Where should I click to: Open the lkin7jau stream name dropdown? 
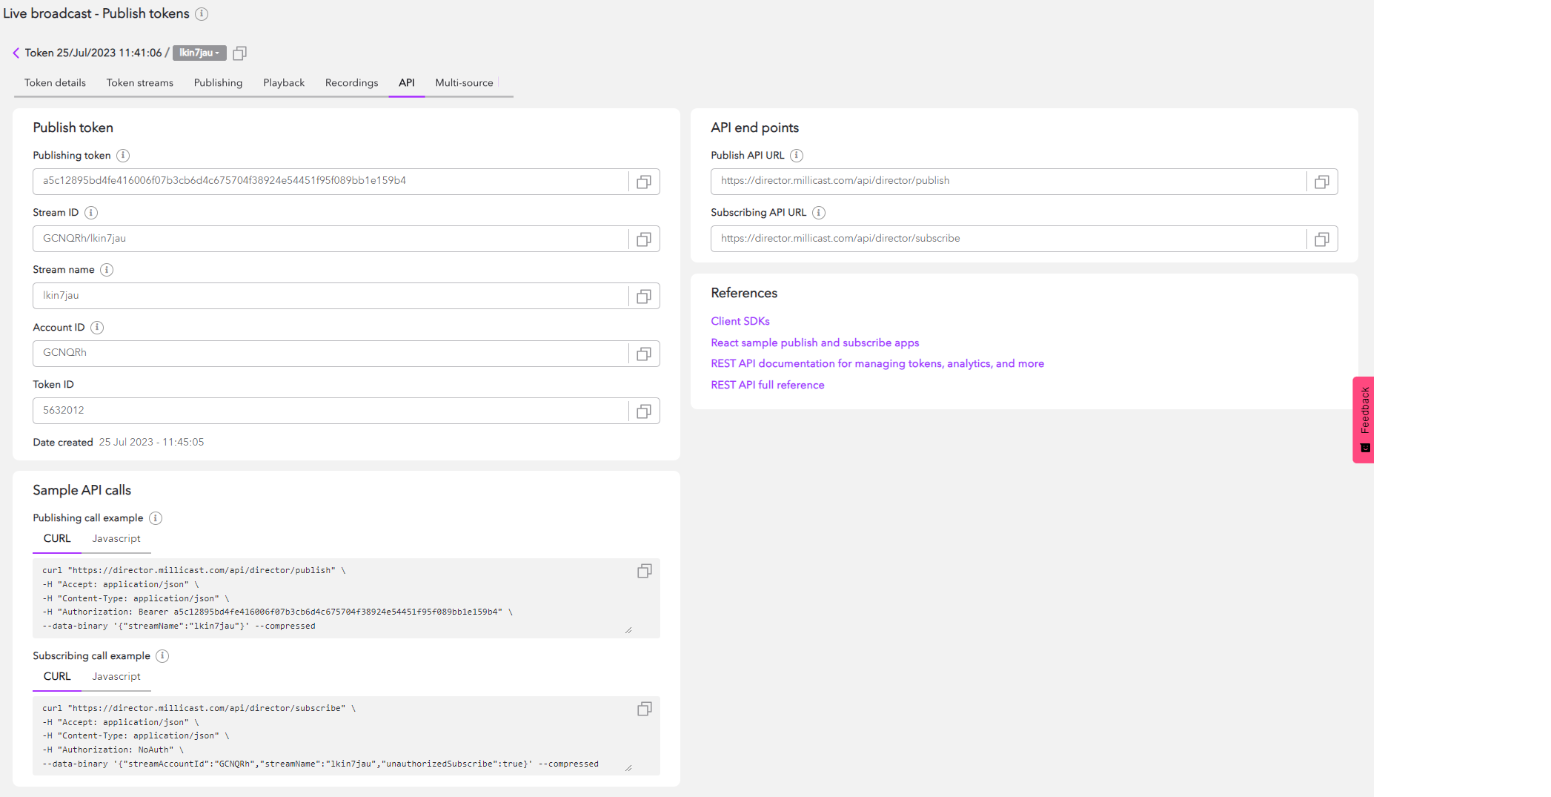pyautogui.click(x=199, y=53)
